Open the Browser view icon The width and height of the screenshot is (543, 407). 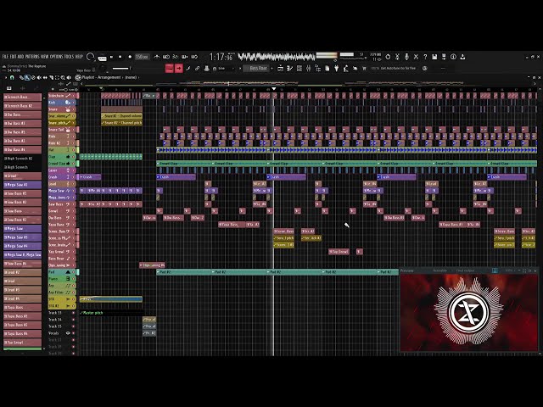pyautogui.click(x=318, y=69)
